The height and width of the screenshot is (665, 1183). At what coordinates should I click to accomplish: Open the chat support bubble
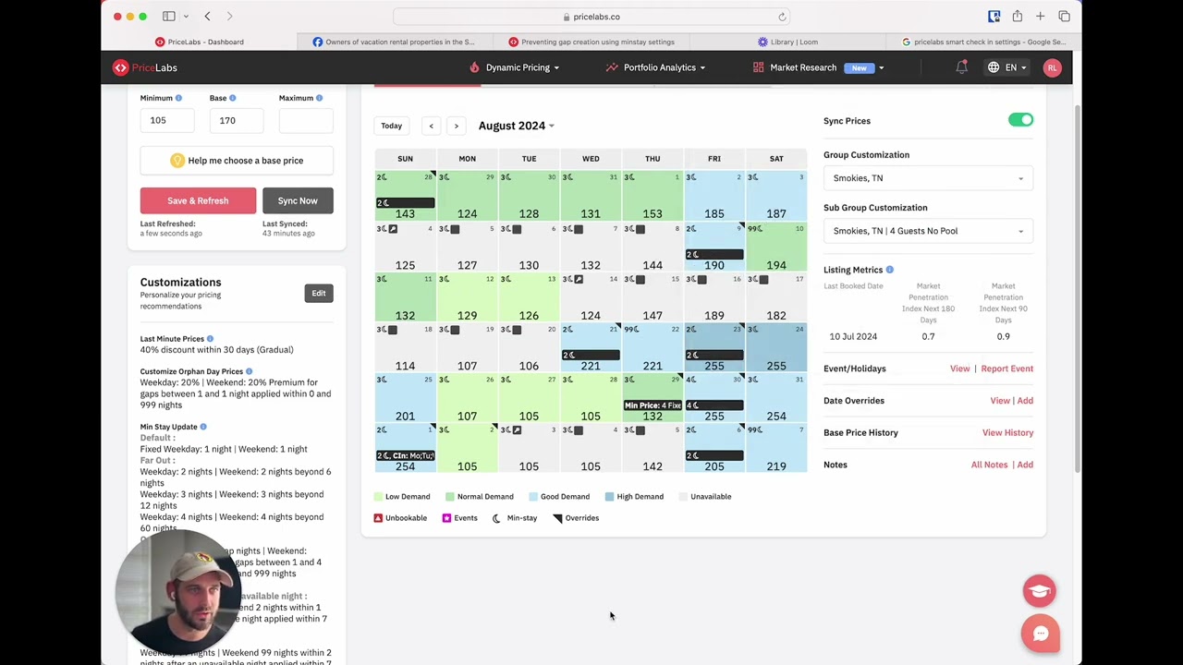pyautogui.click(x=1041, y=634)
